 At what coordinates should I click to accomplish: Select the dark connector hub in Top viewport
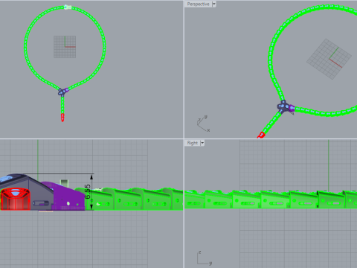[62, 92]
